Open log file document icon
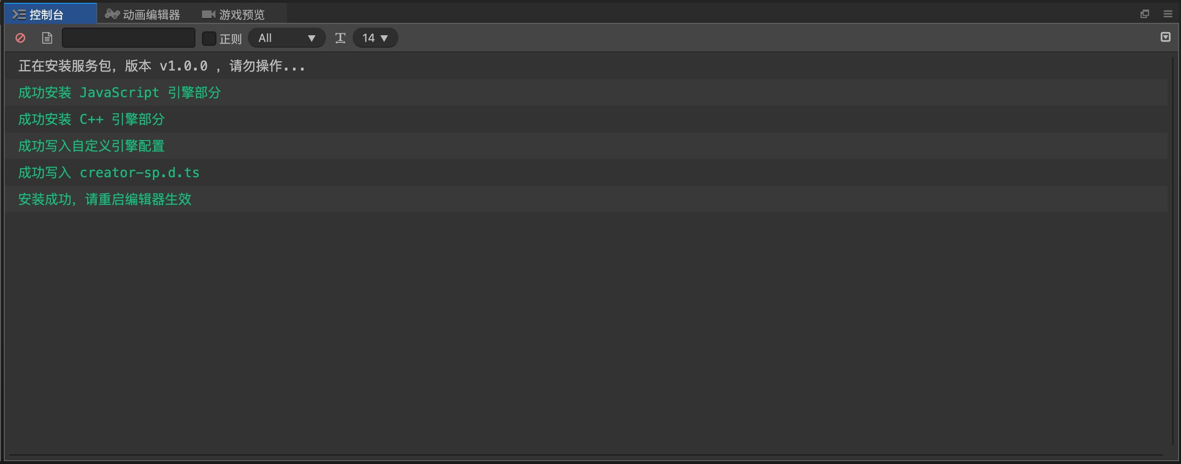Image resolution: width=1181 pixels, height=464 pixels. (47, 38)
